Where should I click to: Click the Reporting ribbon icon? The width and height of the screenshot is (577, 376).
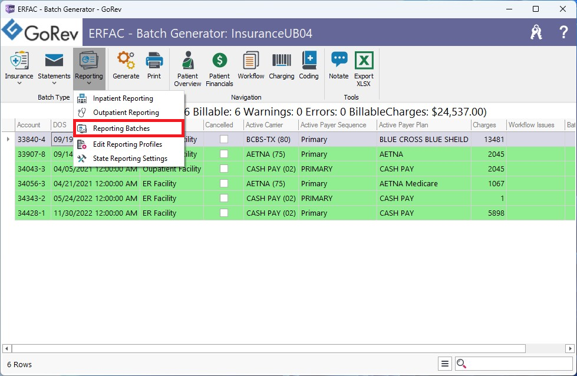coord(88,60)
